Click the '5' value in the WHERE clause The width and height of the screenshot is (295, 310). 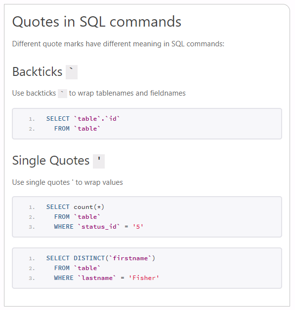coord(138,227)
